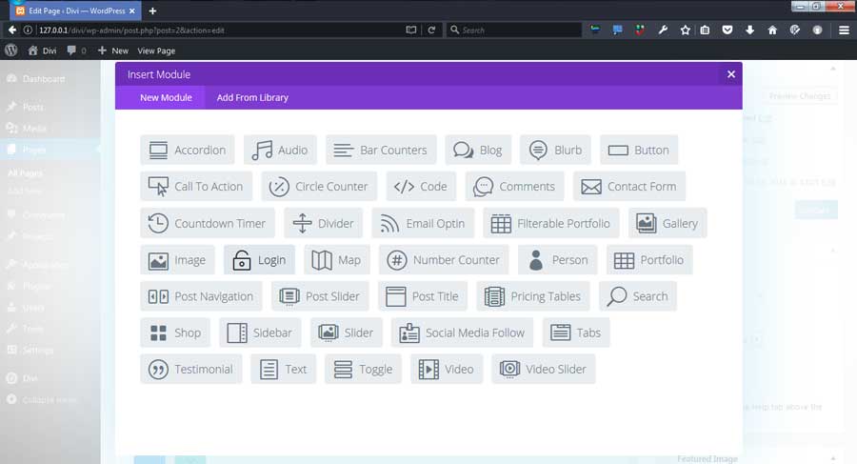
Task: Add the Filterable Portfolio module
Action: coord(551,223)
